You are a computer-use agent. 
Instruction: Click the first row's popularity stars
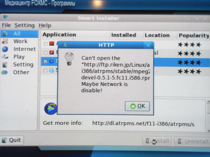[189, 45]
